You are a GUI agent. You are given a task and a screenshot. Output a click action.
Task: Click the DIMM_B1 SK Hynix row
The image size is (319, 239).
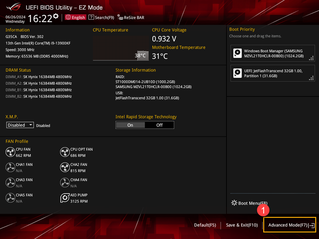click(39, 90)
